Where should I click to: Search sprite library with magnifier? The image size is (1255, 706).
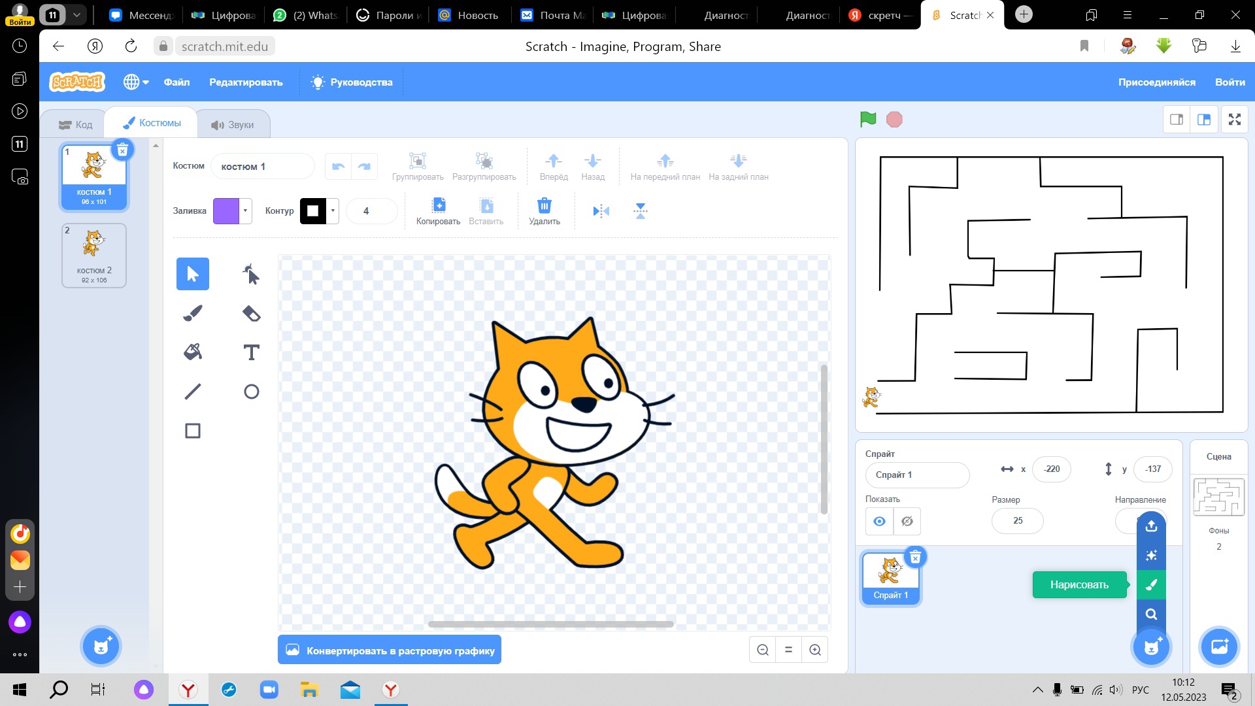pos(1151,614)
